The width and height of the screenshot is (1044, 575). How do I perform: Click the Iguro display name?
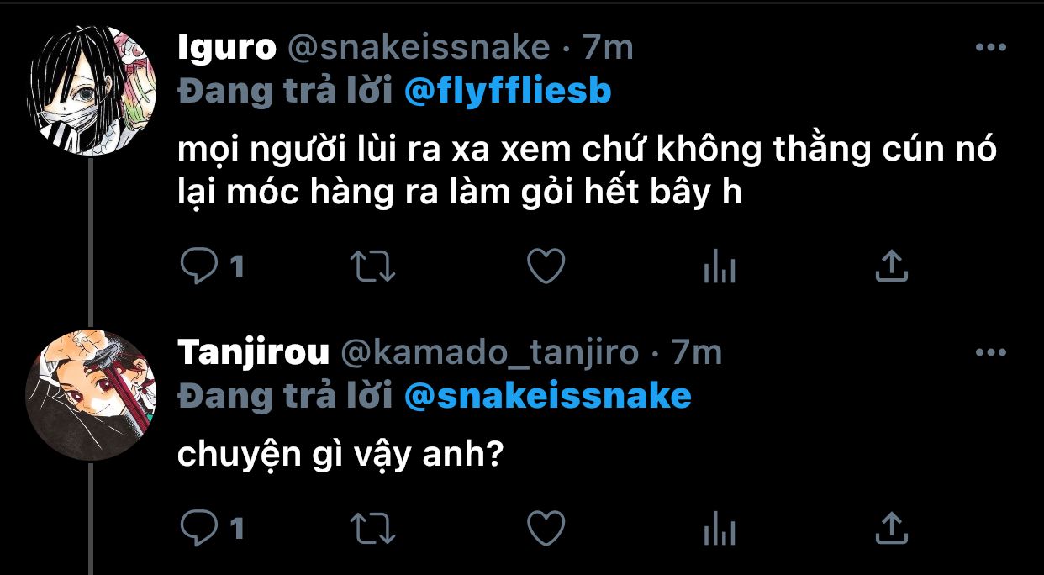pyautogui.click(x=227, y=48)
